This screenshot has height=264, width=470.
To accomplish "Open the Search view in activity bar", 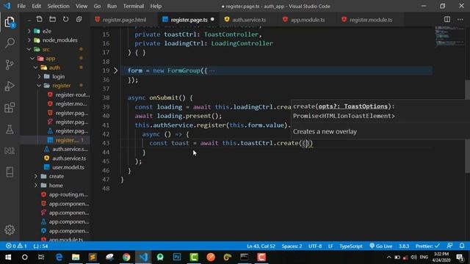I will [x=10, y=43].
